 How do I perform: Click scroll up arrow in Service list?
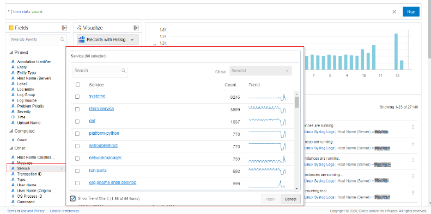click(296, 94)
